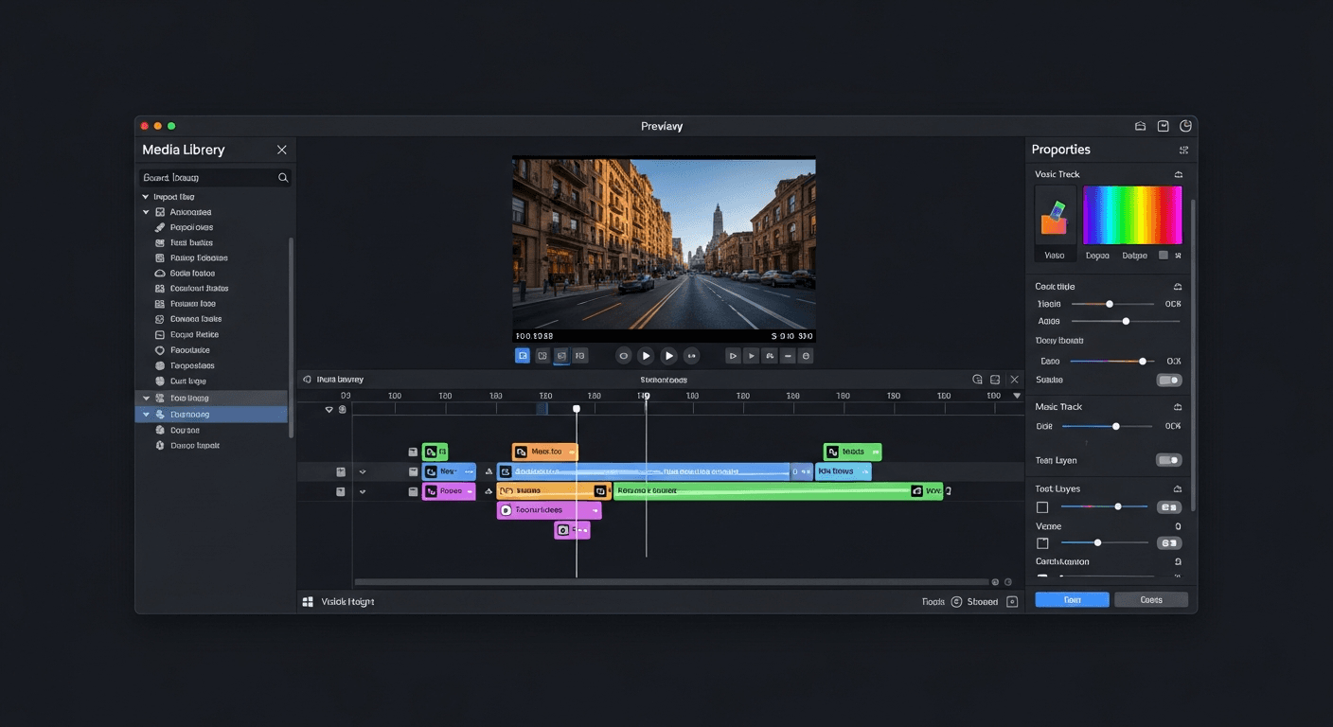Click the playhead marker at the timeline ruler
Image resolution: width=1333 pixels, height=727 pixels.
click(x=577, y=408)
